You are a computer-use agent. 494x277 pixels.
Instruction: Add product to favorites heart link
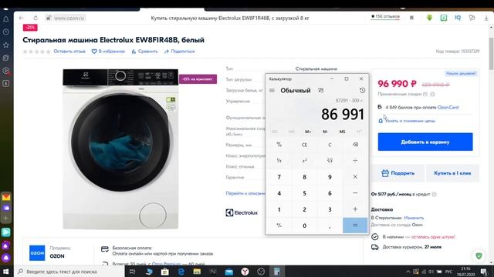pos(108,52)
